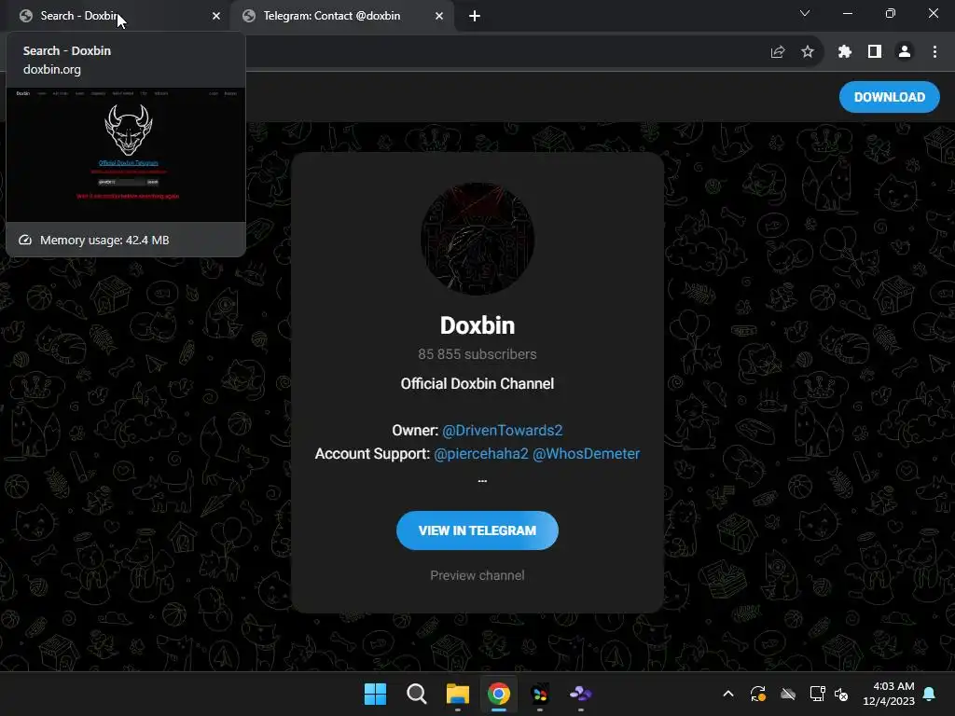
Task: Click the Official Doxbin Channel description
Action: 477,383
